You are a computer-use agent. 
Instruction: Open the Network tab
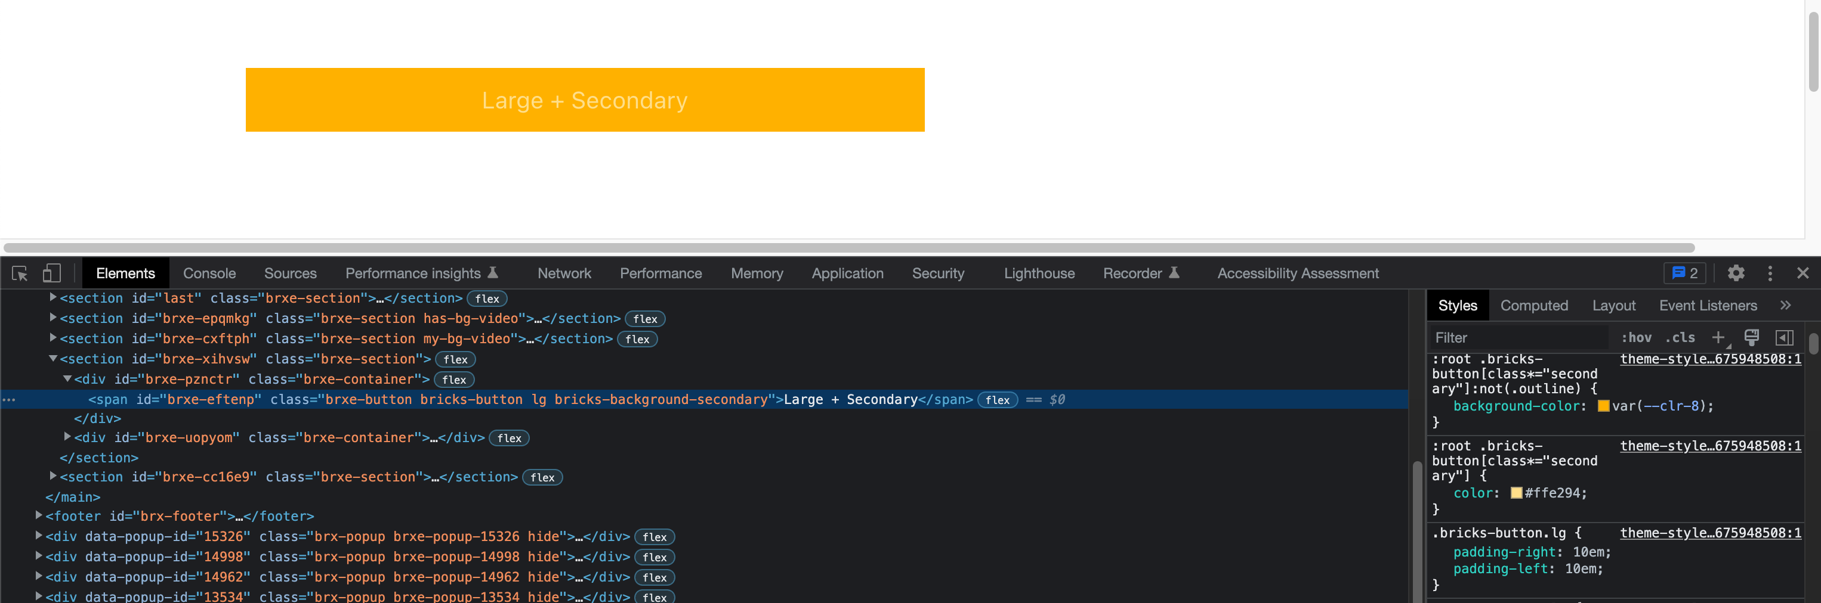point(564,273)
